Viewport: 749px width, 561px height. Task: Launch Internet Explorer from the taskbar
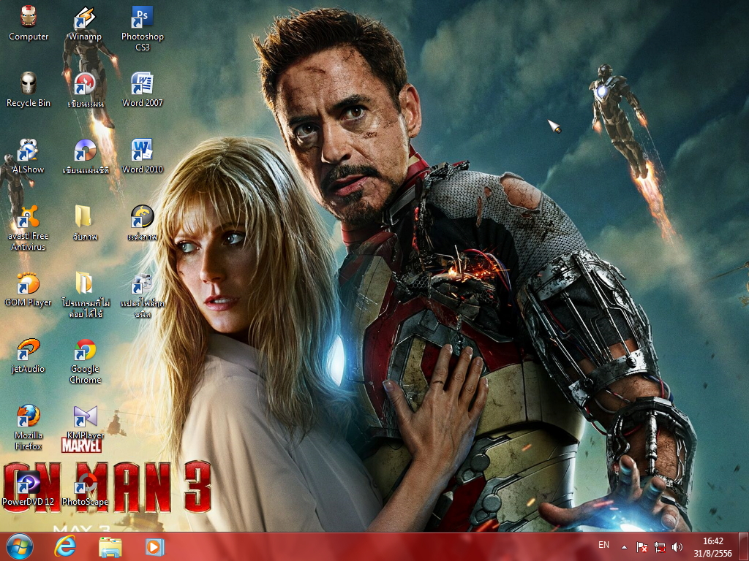(x=65, y=546)
